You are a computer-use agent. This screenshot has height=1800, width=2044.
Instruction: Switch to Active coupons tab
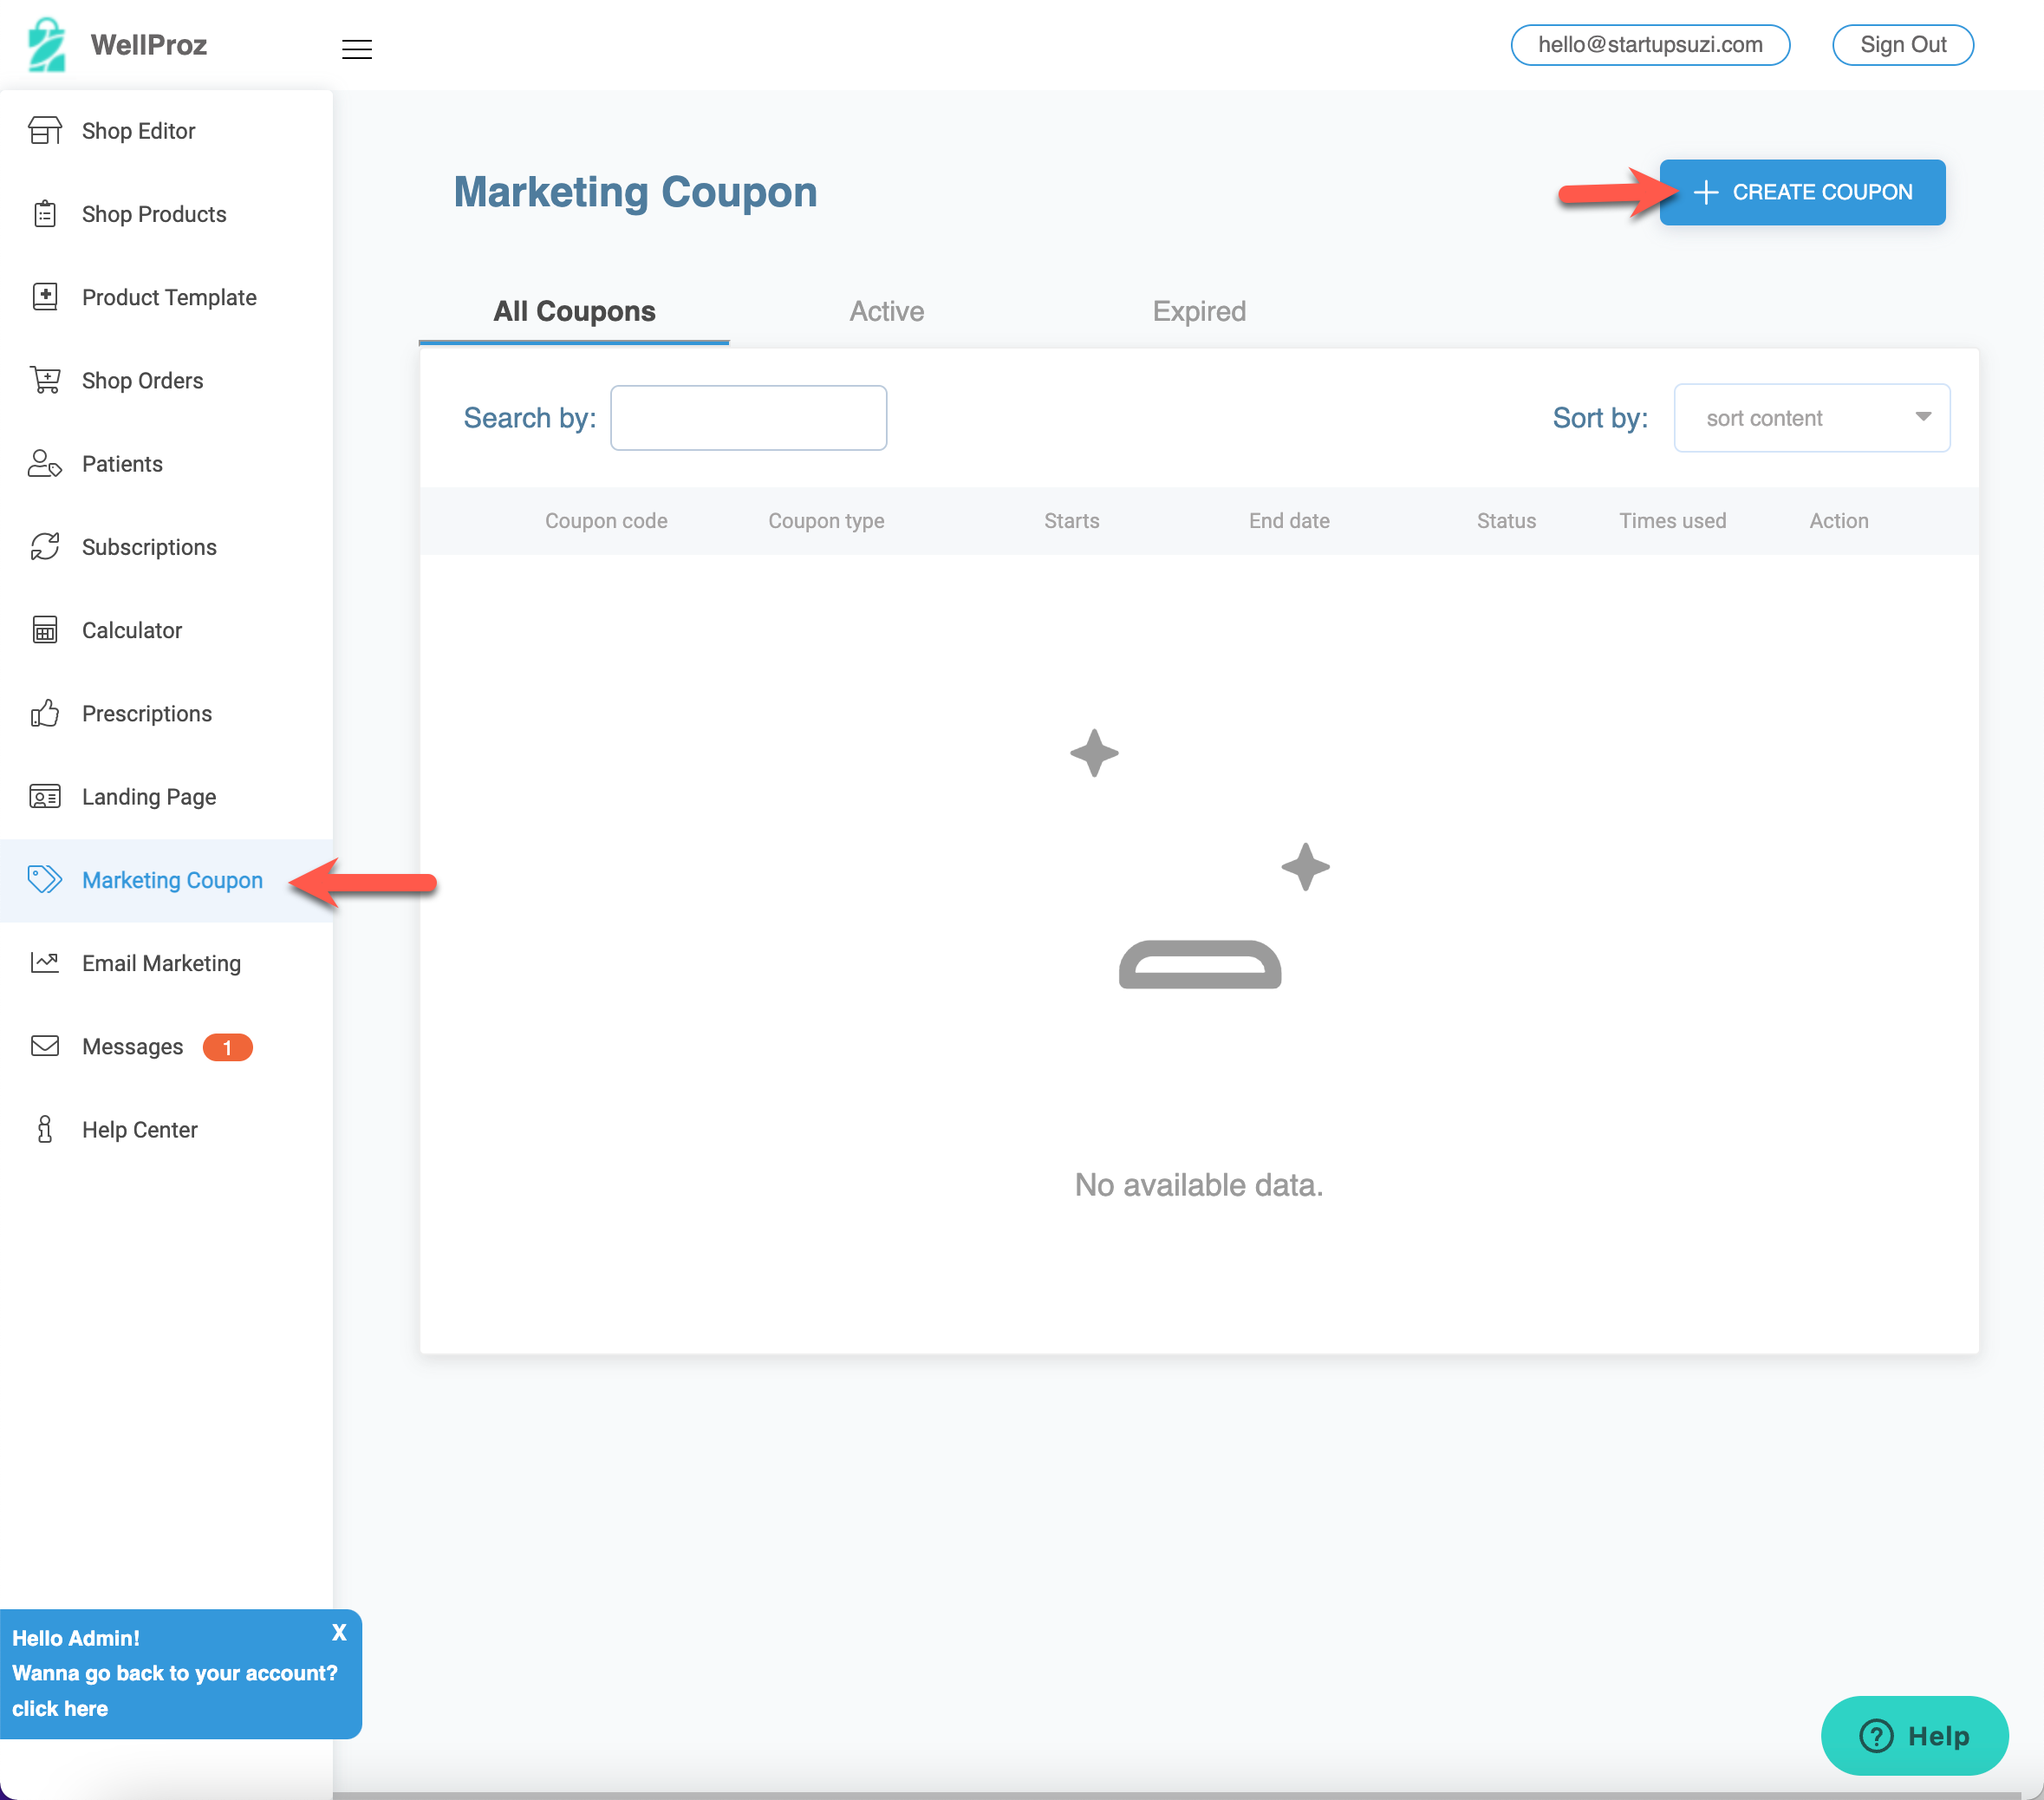[887, 311]
